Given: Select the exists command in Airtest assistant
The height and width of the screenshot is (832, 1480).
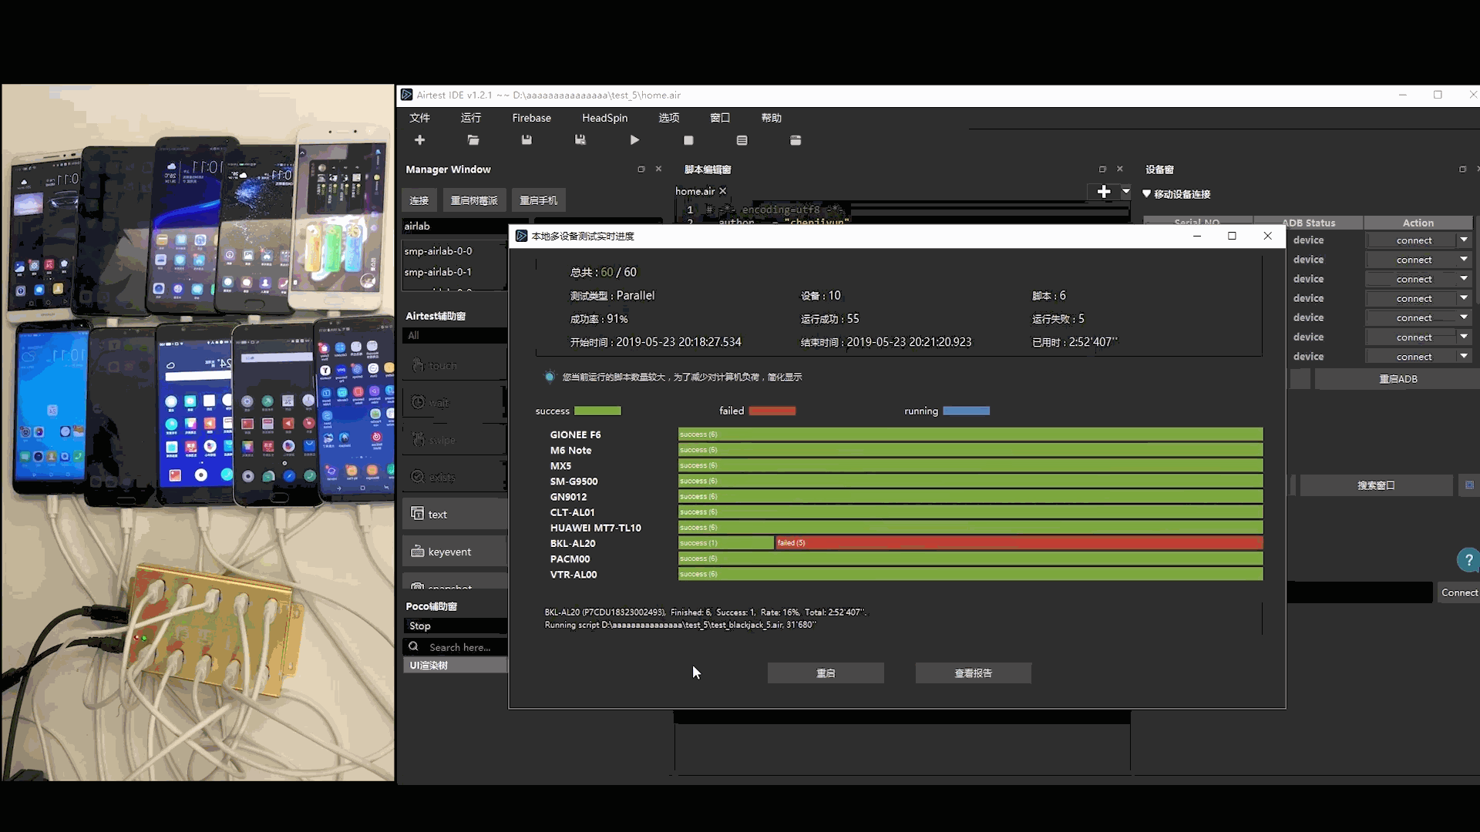Looking at the screenshot, I should point(455,477).
